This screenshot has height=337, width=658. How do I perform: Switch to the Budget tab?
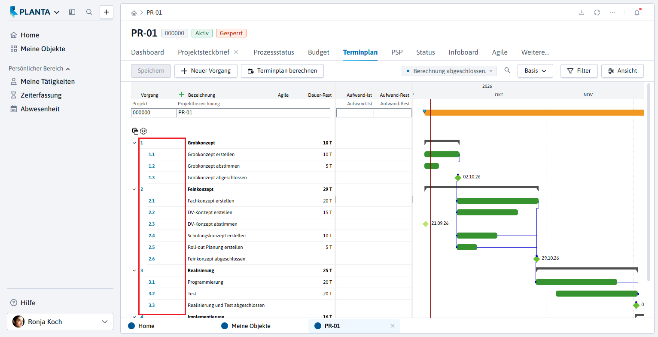coord(318,52)
